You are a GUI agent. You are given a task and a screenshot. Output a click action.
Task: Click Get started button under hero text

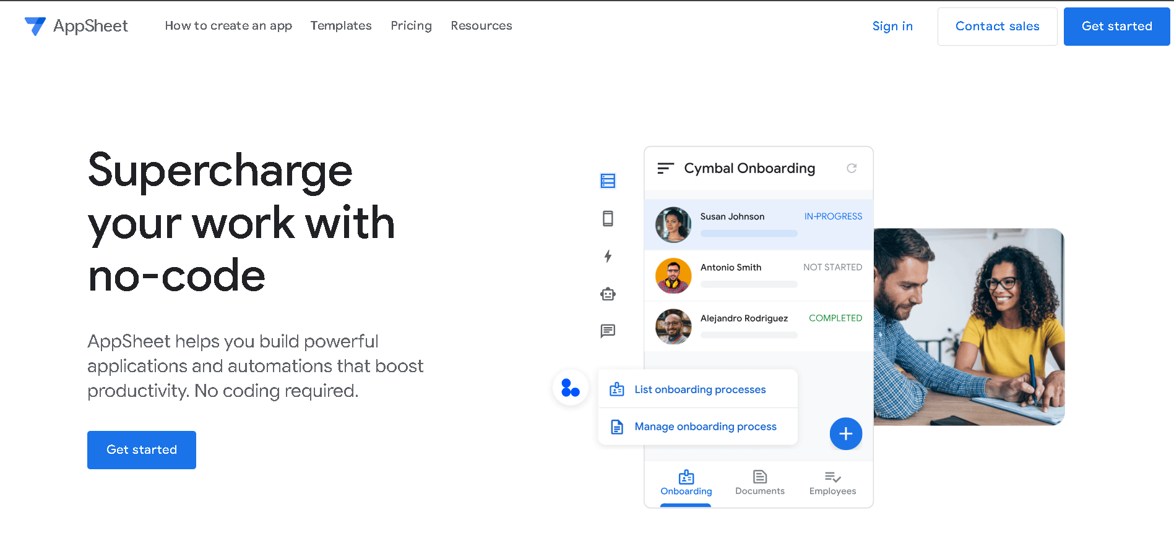coord(142,450)
